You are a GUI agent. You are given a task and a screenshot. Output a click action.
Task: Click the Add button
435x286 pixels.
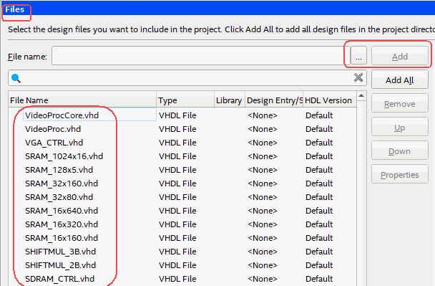tap(400, 56)
